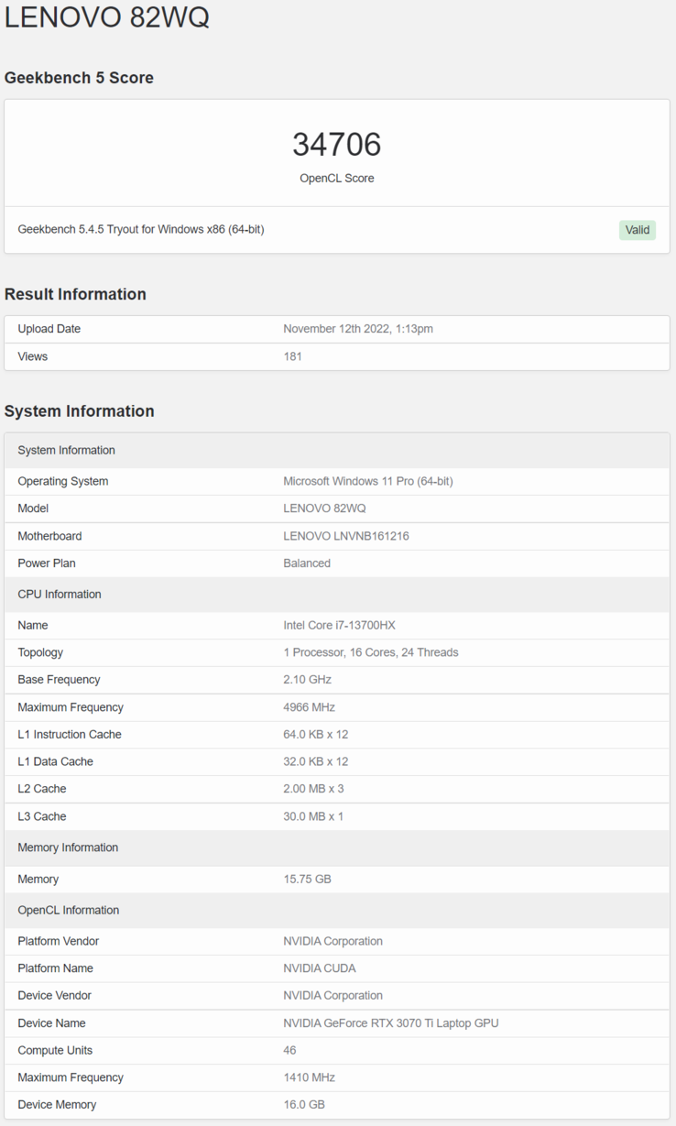Screen dimensions: 676x1126
Task: Click the Compute Units label
Action: pos(55,1050)
